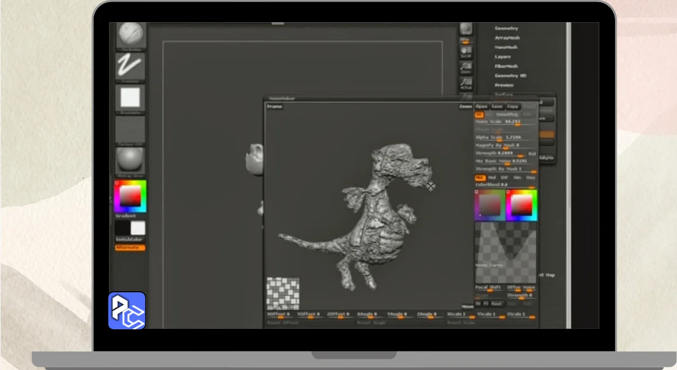Select the Mul blend mode
This screenshot has height=370, width=677.
coord(492,178)
